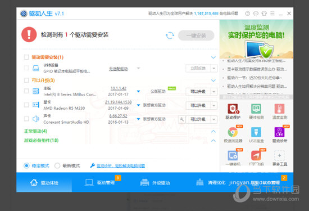
Task: Open 更多工具 plus icon
Action: click(x=279, y=155)
